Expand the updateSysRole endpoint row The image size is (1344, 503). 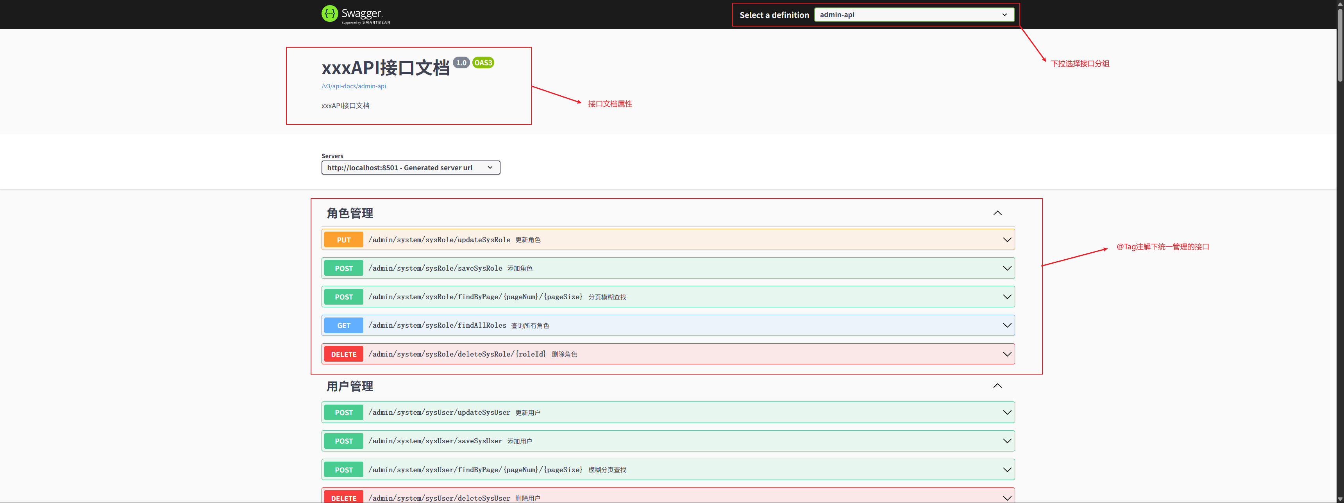click(x=1007, y=240)
